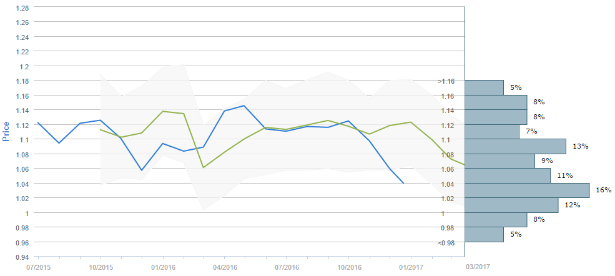This screenshot has height=276, width=615.
Task: Click the 03/2017 x-axis date label
Action: pos(478,267)
